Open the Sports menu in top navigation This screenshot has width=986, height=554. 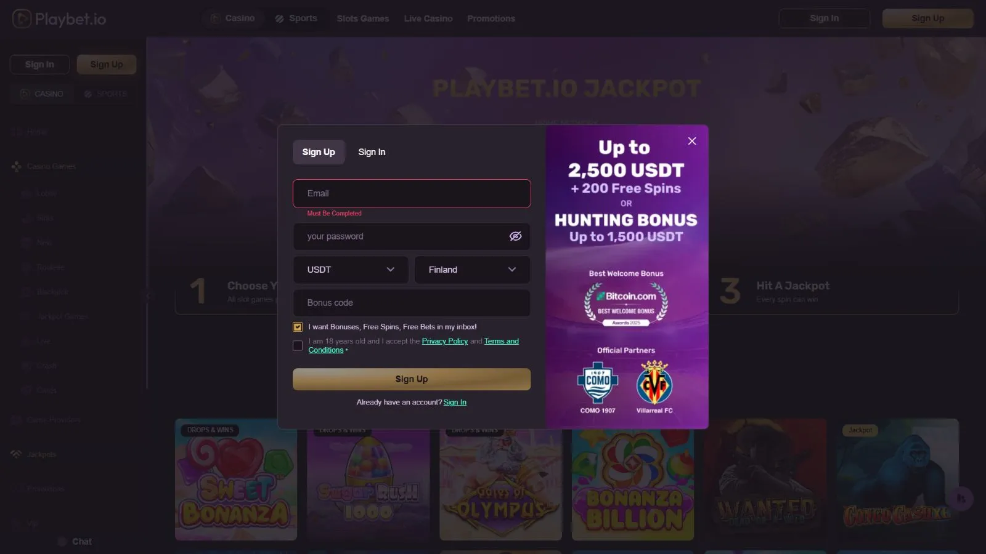click(x=296, y=18)
